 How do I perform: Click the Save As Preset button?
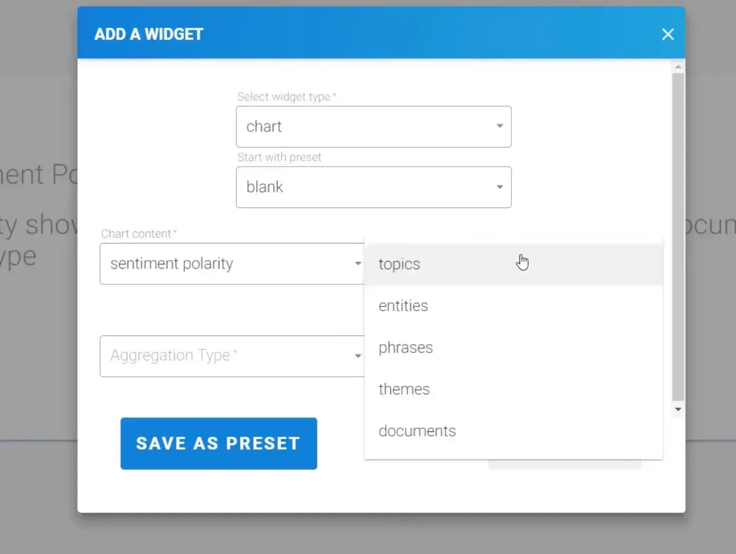coord(219,443)
